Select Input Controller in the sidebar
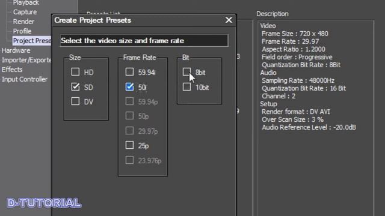 (25, 79)
